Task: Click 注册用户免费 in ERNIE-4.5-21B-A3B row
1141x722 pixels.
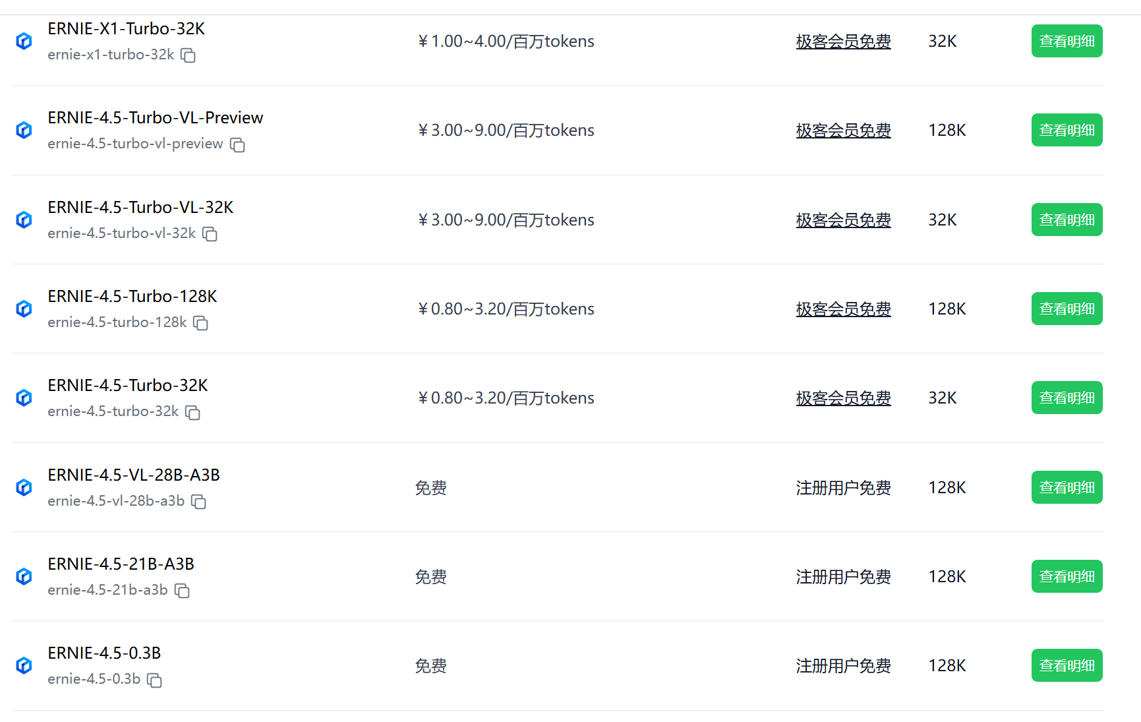Action: pos(843,577)
